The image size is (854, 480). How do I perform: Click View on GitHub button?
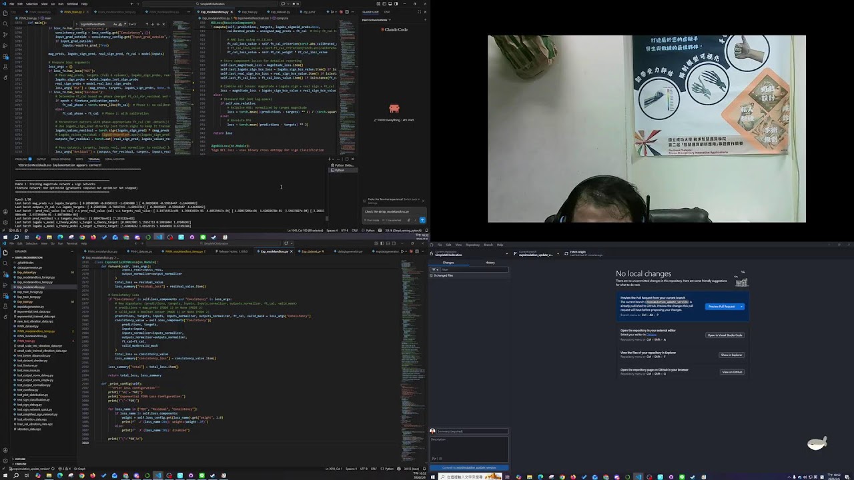click(732, 372)
